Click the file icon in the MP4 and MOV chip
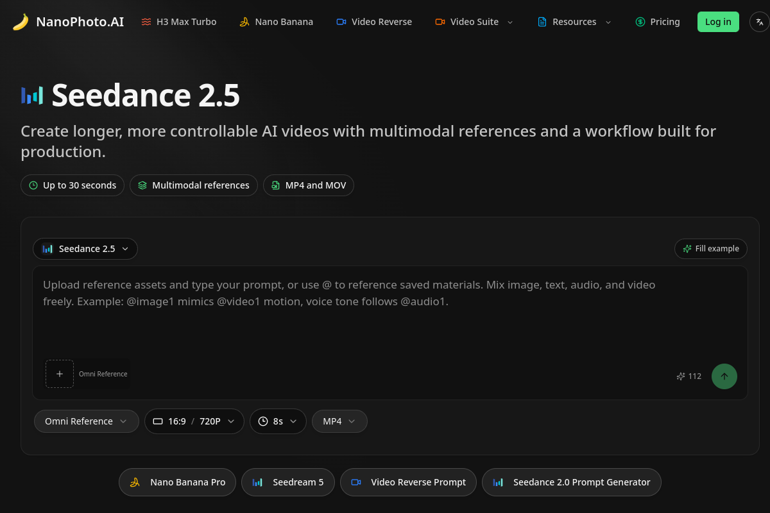Screen dimensions: 770x513 pos(276,185)
